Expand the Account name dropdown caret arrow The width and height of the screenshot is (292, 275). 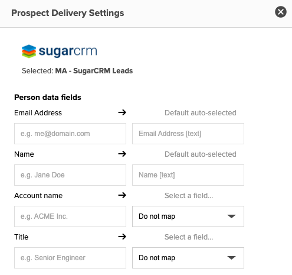[x=231, y=216]
